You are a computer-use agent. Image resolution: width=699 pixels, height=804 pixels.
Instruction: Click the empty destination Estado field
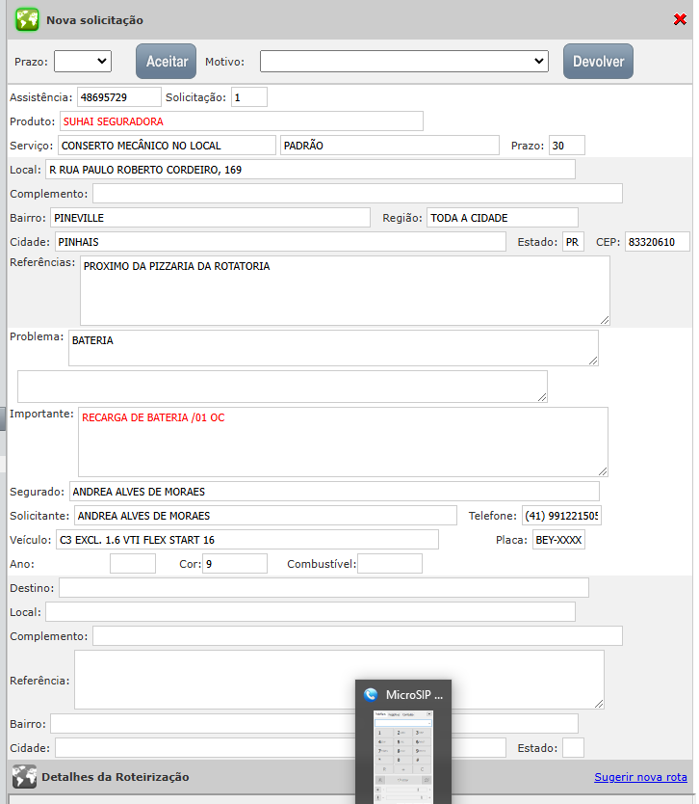[573, 747]
